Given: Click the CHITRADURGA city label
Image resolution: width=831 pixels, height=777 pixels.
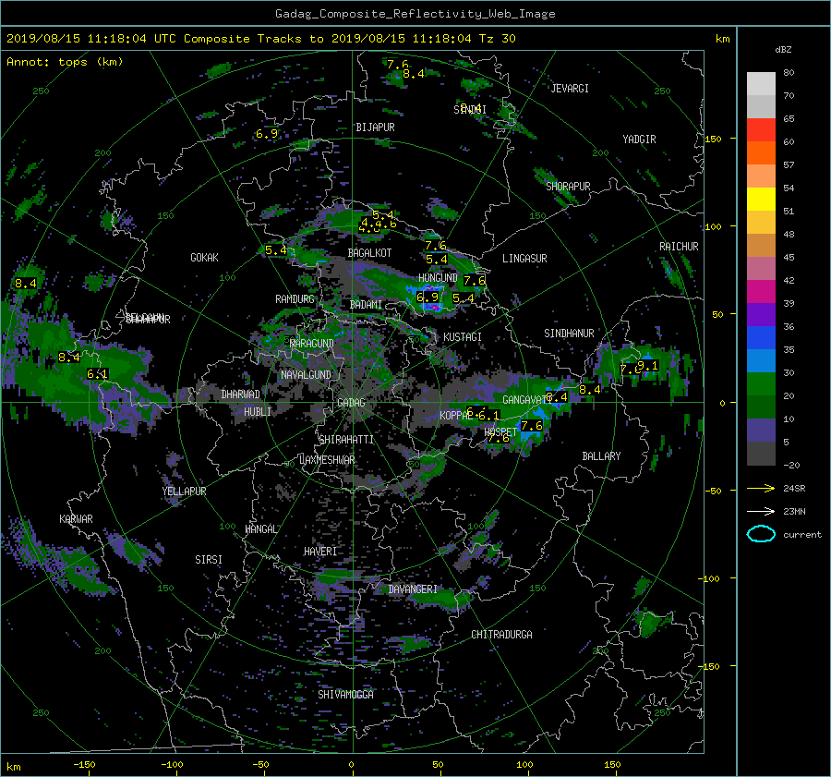Looking at the screenshot, I should (501, 635).
